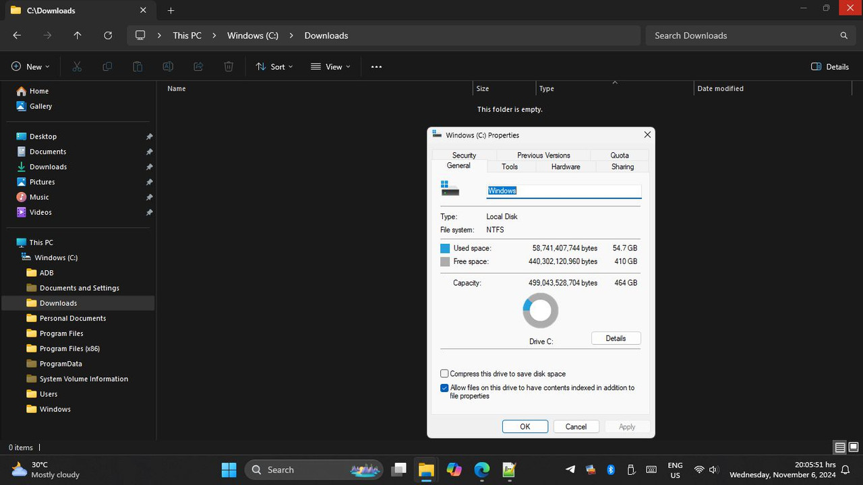Switch to large thumbnails view icon
The image size is (863, 485).
[853, 447]
